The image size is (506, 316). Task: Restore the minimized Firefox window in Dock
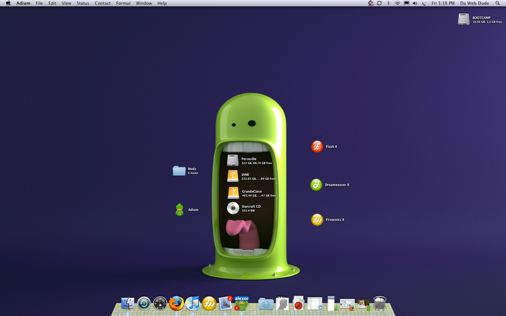[347, 304]
